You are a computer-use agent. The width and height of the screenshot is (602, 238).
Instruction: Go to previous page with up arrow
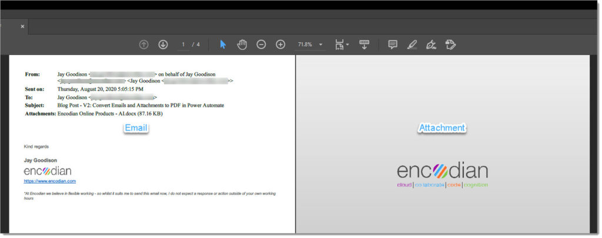(143, 45)
